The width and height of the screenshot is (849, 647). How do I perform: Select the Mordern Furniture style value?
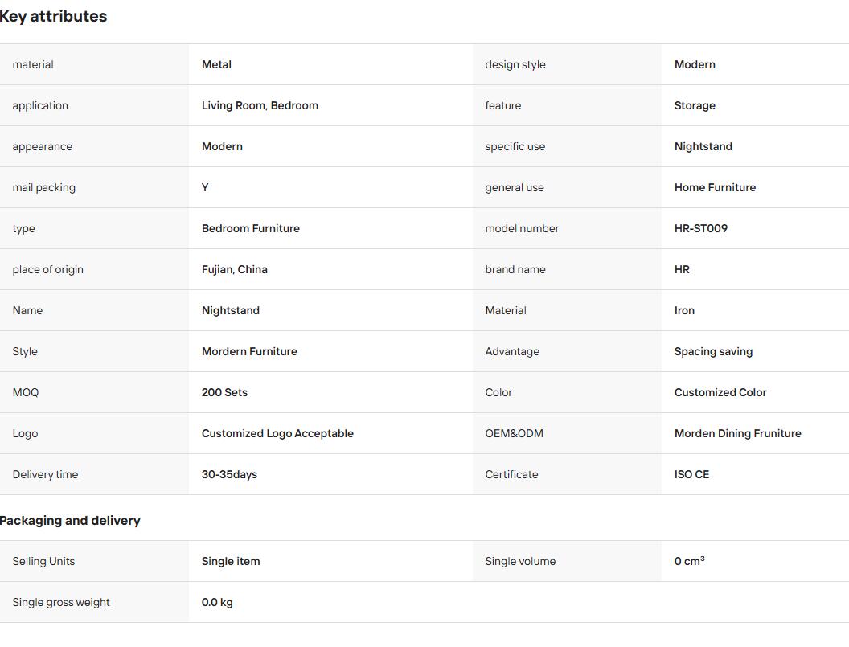click(249, 351)
